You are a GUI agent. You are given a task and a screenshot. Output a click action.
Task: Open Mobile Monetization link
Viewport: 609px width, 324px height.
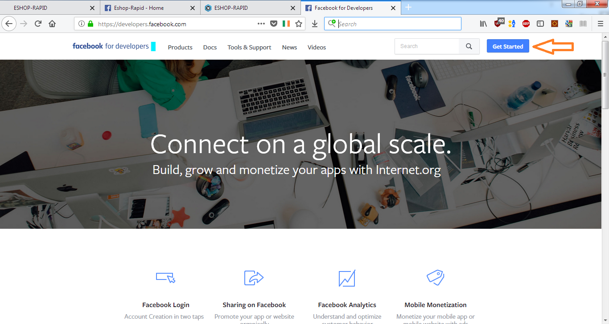click(436, 305)
